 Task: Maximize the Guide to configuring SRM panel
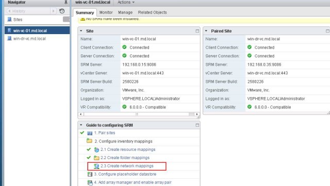pyautogui.click(x=197, y=125)
